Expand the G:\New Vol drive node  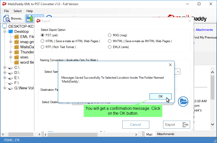(x=5, y=88)
